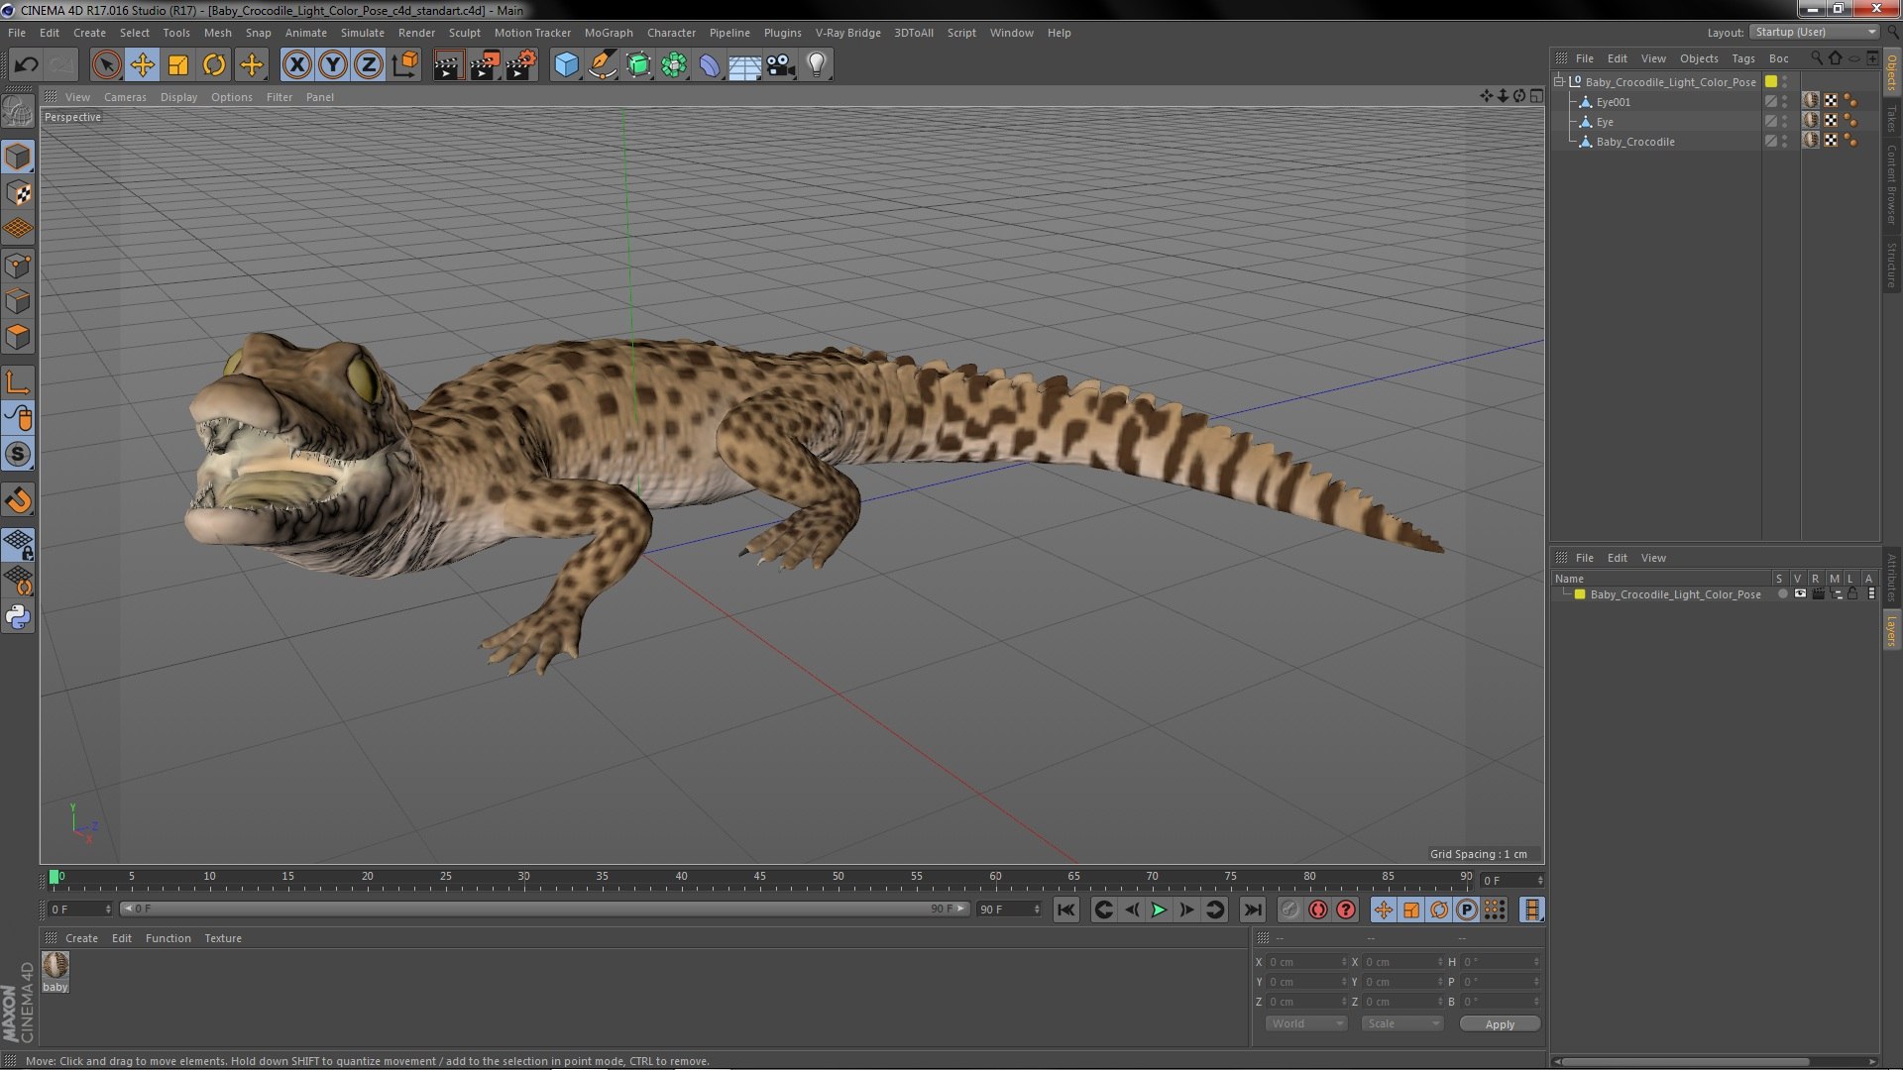Open the V-Ray Bridge menu
The height and width of the screenshot is (1070, 1903).
click(847, 33)
